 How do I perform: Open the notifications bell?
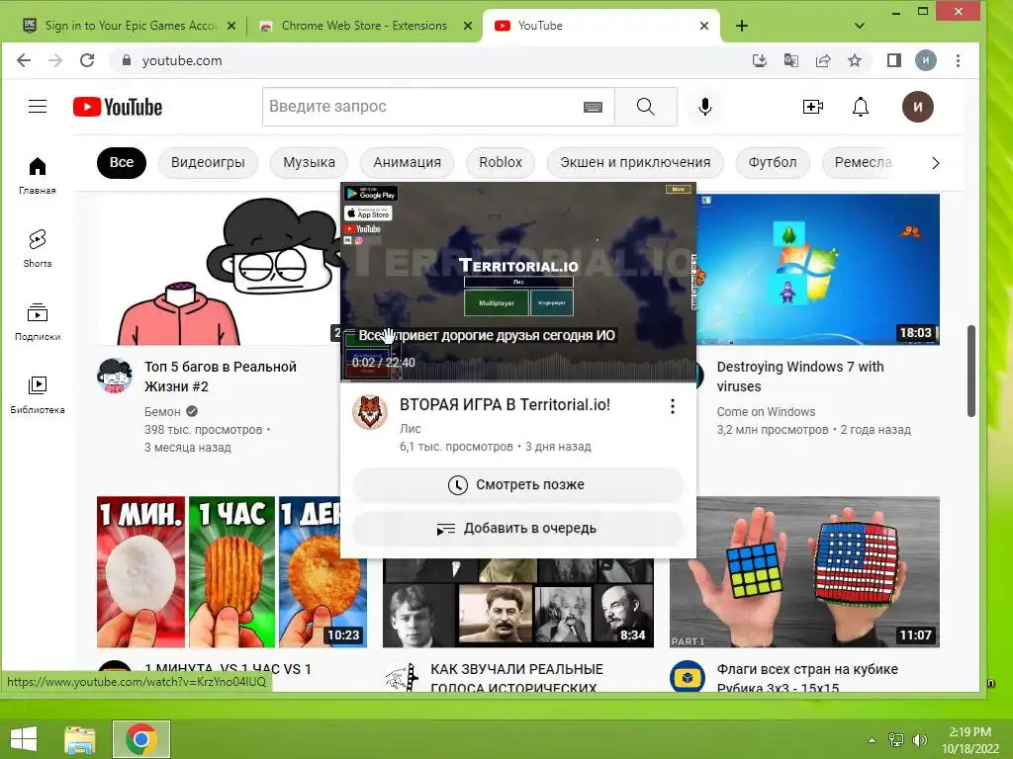(x=860, y=107)
